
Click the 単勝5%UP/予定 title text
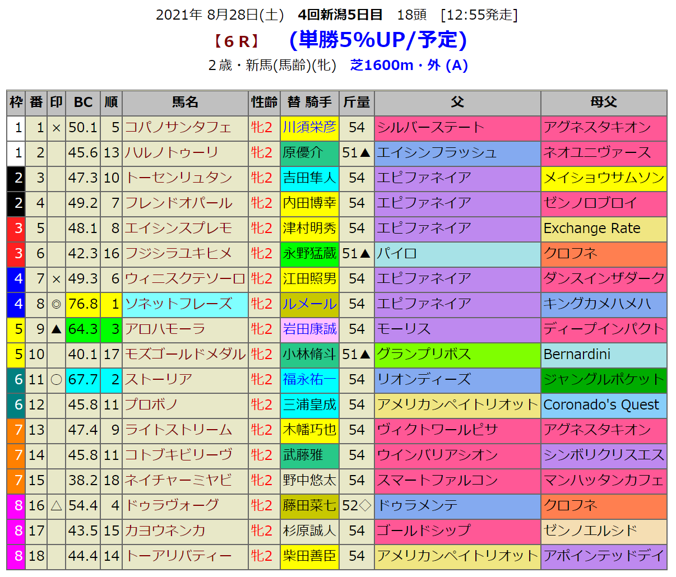click(378, 40)
